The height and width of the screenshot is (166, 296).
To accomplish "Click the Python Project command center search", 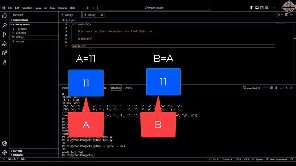I will tap(154, 8).
